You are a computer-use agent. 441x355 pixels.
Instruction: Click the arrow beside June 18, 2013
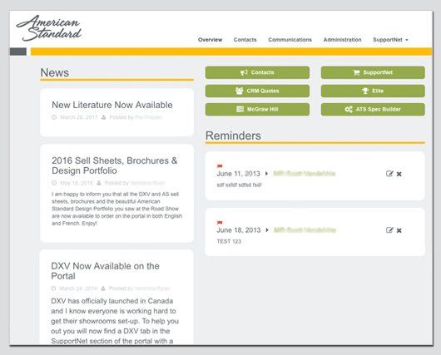coord(267,230)
